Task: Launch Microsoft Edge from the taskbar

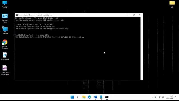Action: [89, 97]
